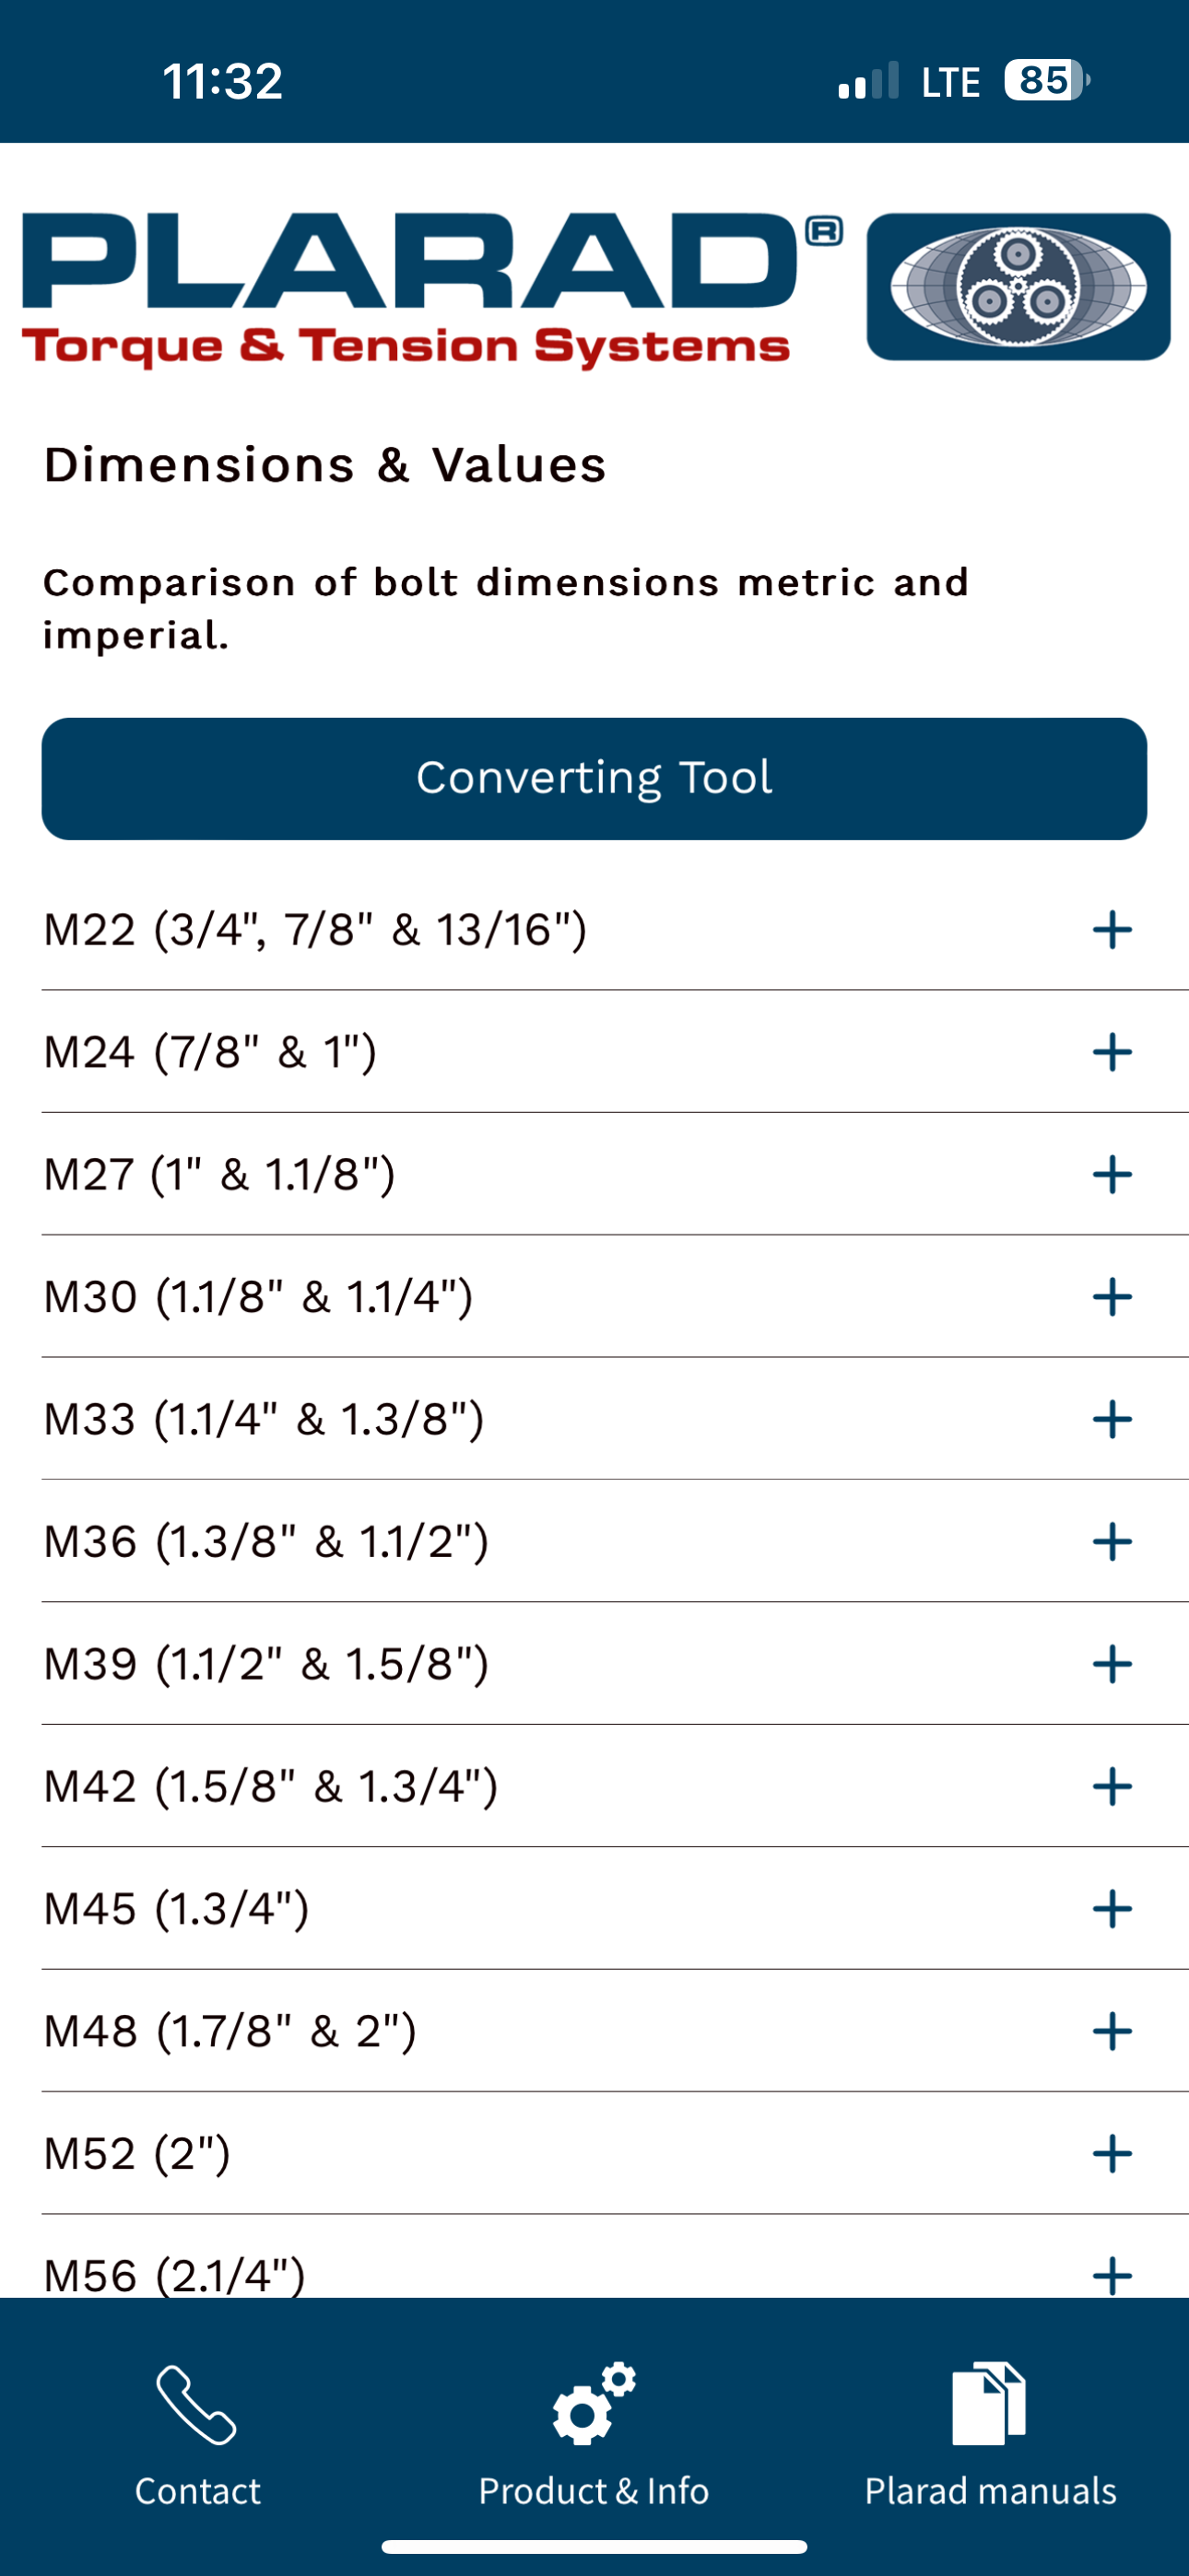Switch to Plarad manuals tab label
1189x2576 pixels.
(x=991, y=2490)
